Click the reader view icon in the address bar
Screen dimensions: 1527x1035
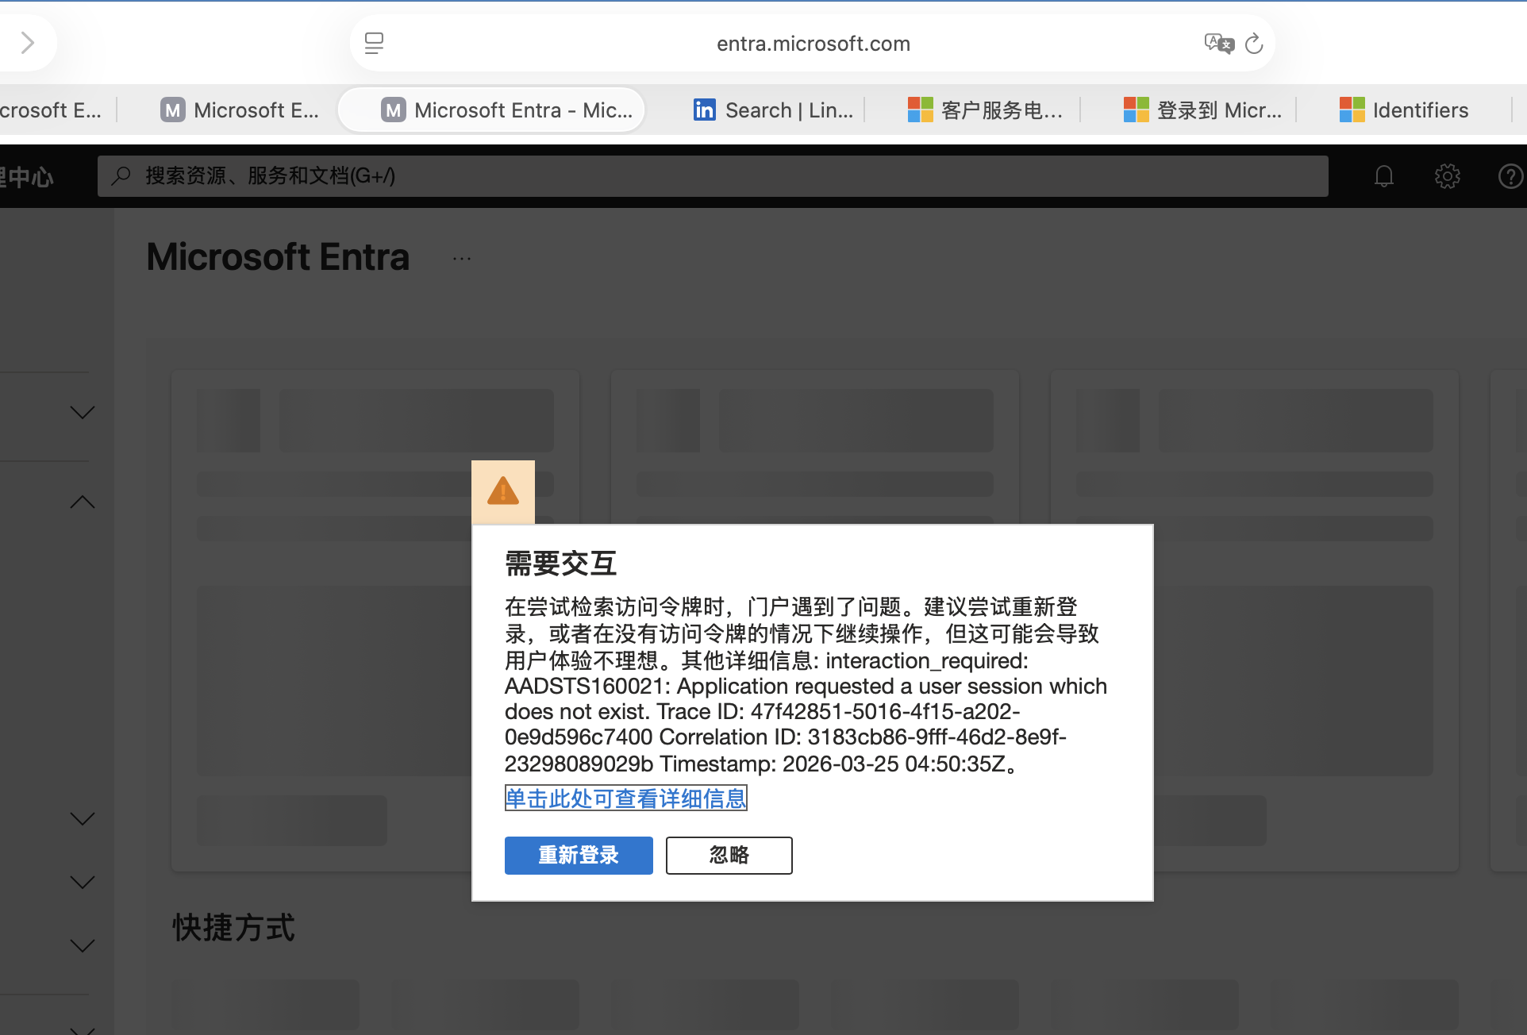point(374,43)
